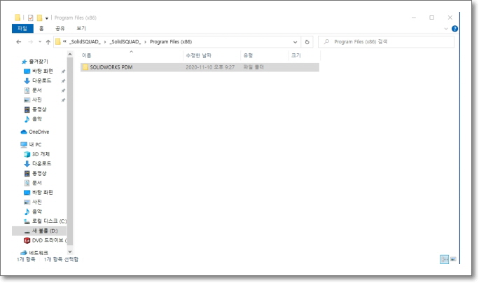Open pinned 바탕 화면 under 즐겨찾기
Viewport: 479px width, 283px height.
(x=43, y=71)
